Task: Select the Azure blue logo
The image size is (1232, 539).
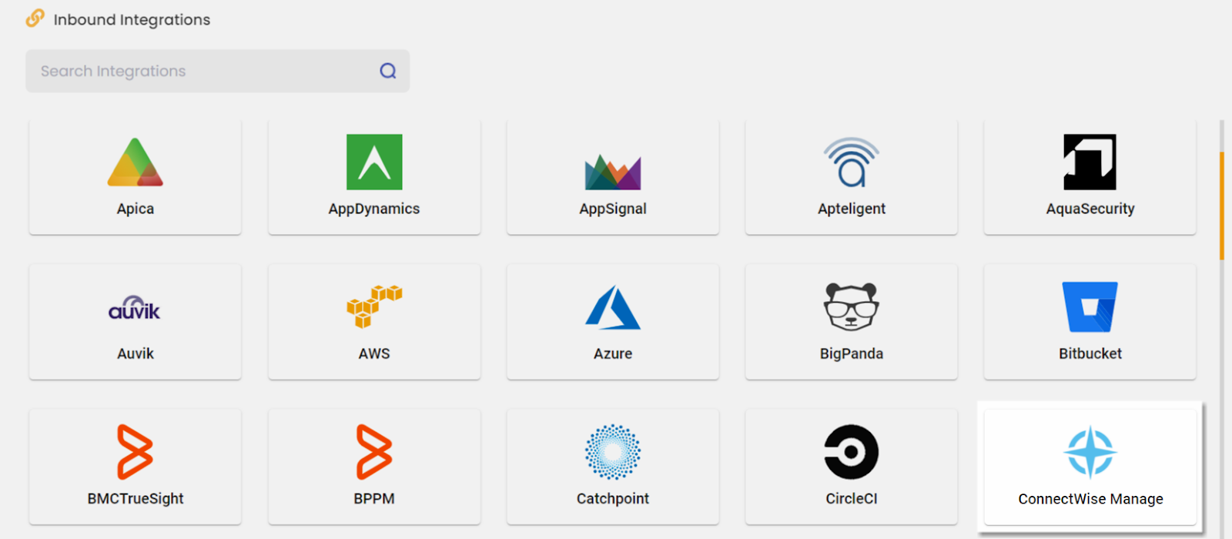Action: point(613,307)
